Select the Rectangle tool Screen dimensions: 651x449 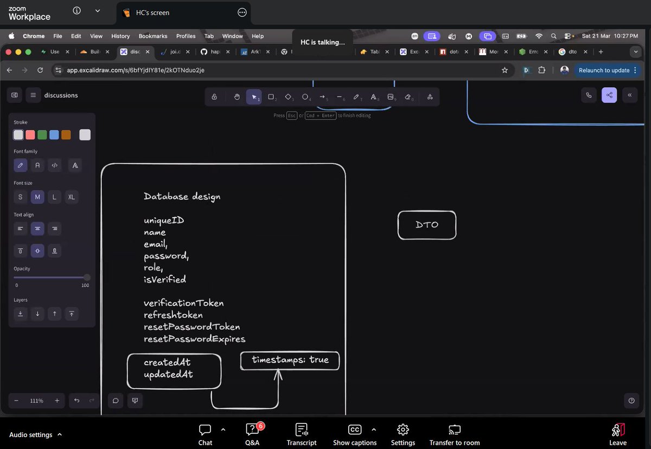point(271,96)
